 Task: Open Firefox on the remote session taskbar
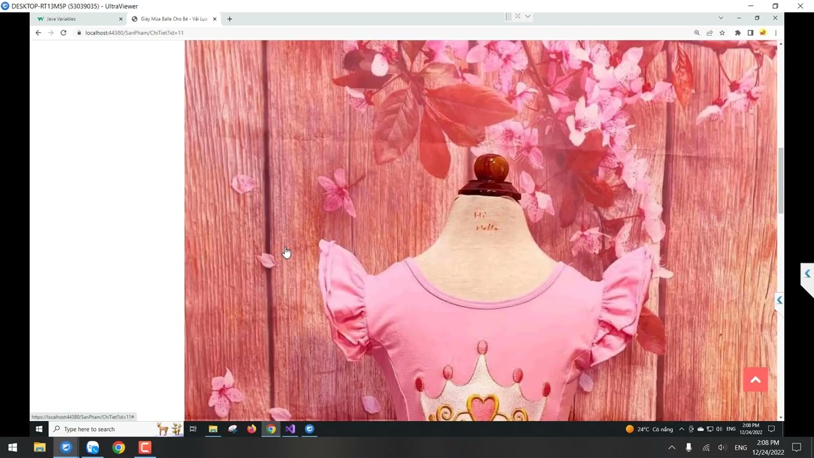click(252, 429)
